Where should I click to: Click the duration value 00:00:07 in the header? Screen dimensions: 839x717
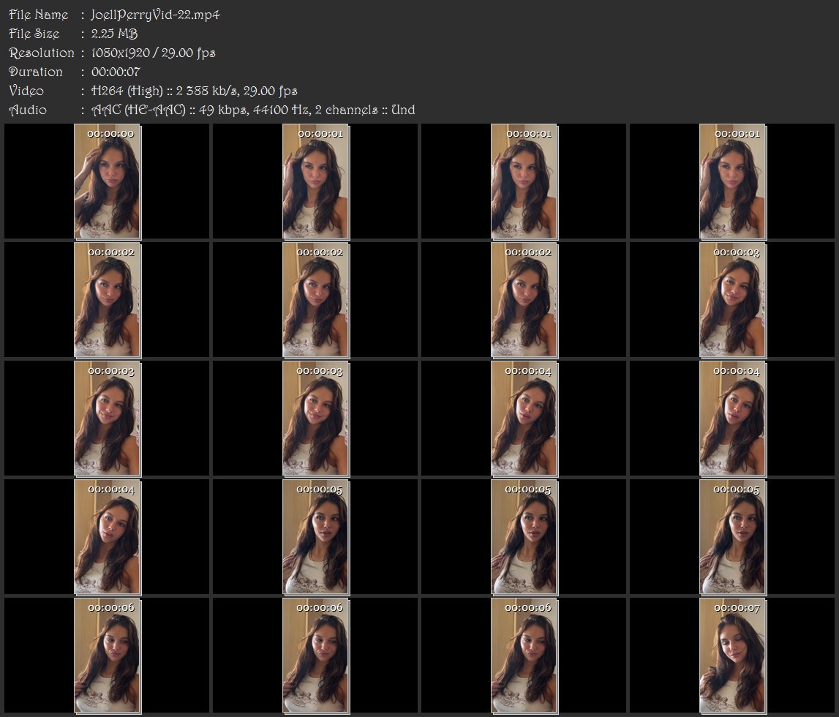(x=116, y=72)
